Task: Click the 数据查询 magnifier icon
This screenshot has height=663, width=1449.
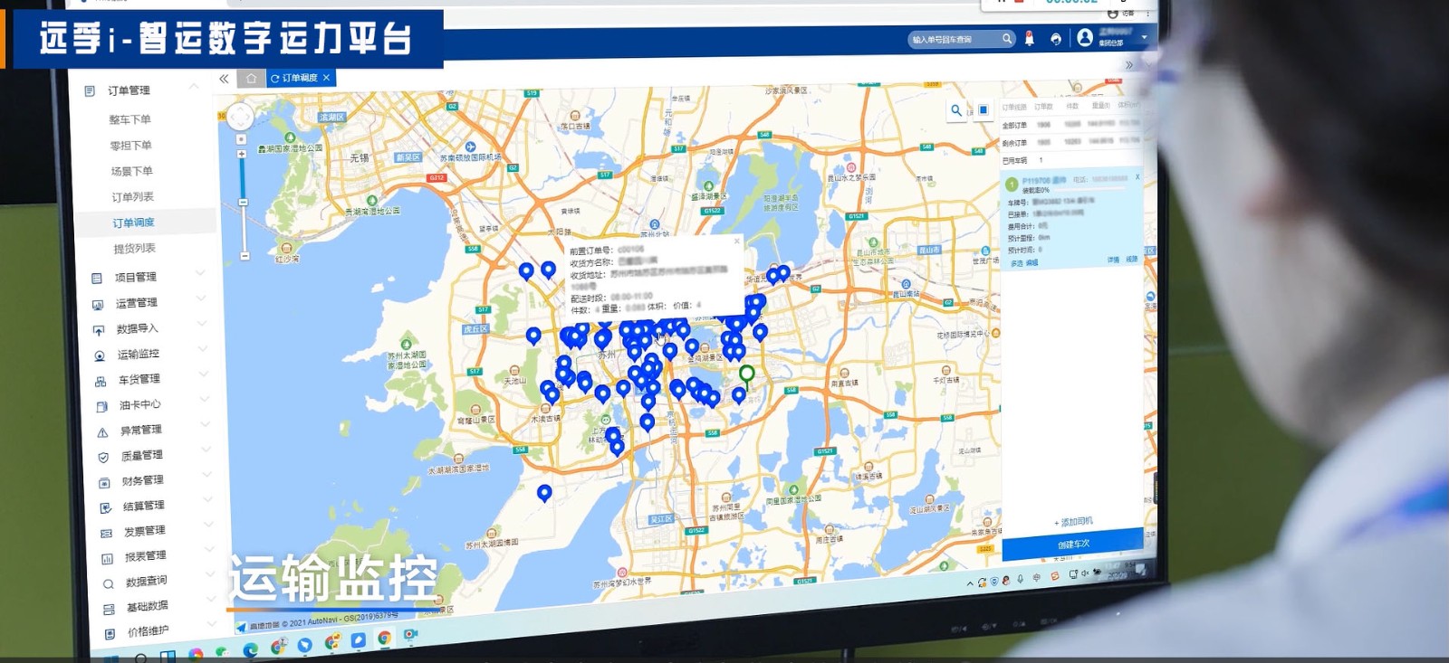Action: [x=108, y=584]
